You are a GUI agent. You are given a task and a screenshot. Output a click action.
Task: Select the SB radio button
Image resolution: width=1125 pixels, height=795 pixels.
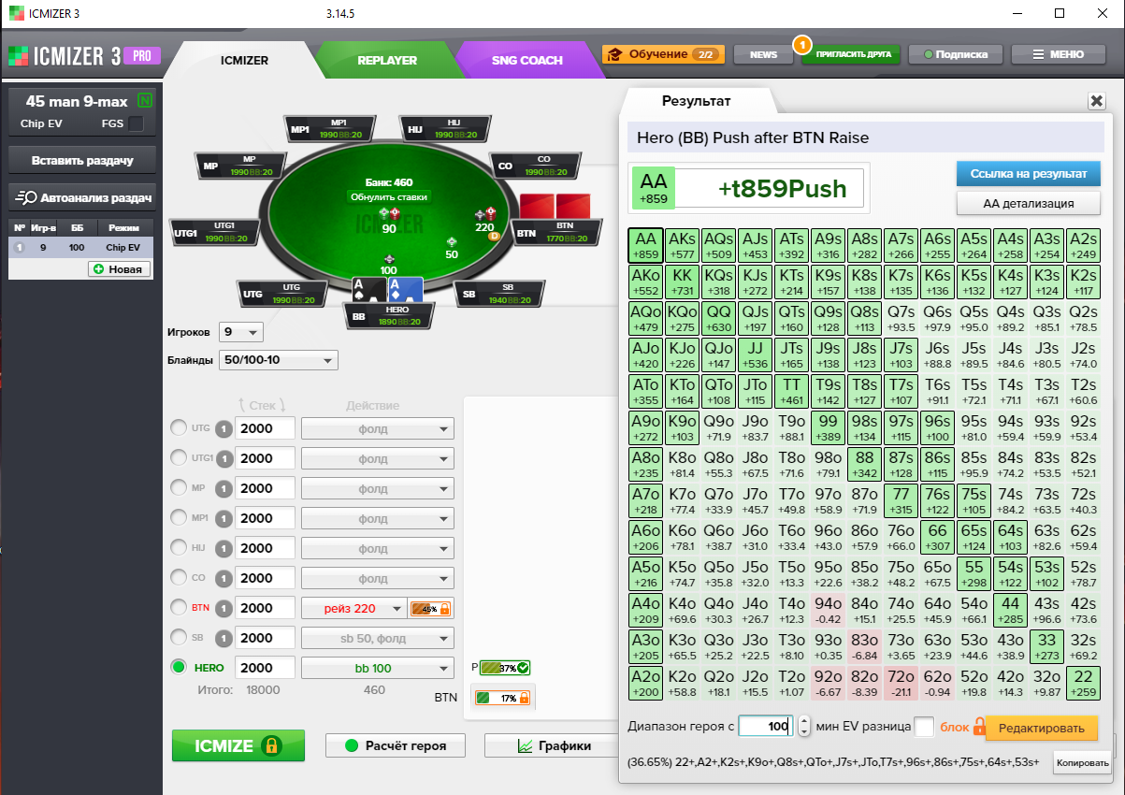[178, 638]
